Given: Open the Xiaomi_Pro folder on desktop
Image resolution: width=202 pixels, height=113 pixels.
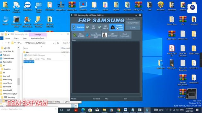Looking at the screenshot, I should pyautogui.click(x=172, y=20).
